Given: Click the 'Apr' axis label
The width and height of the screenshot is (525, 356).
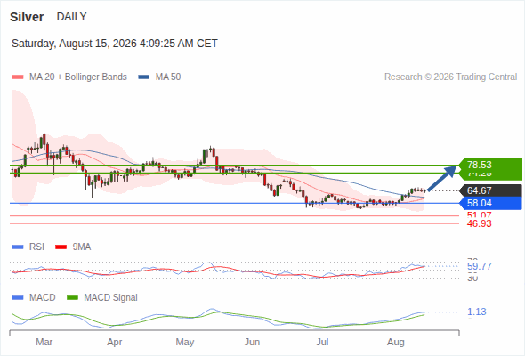Looking at the screenshot, I should point(115,342).
